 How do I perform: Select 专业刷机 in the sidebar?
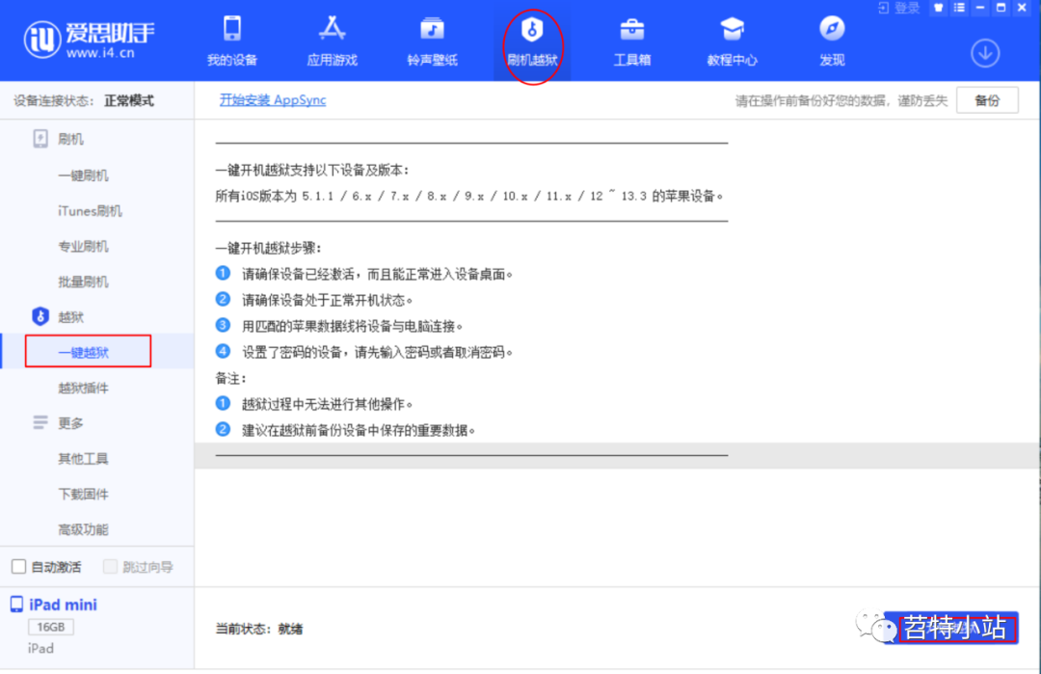point(83,246)
